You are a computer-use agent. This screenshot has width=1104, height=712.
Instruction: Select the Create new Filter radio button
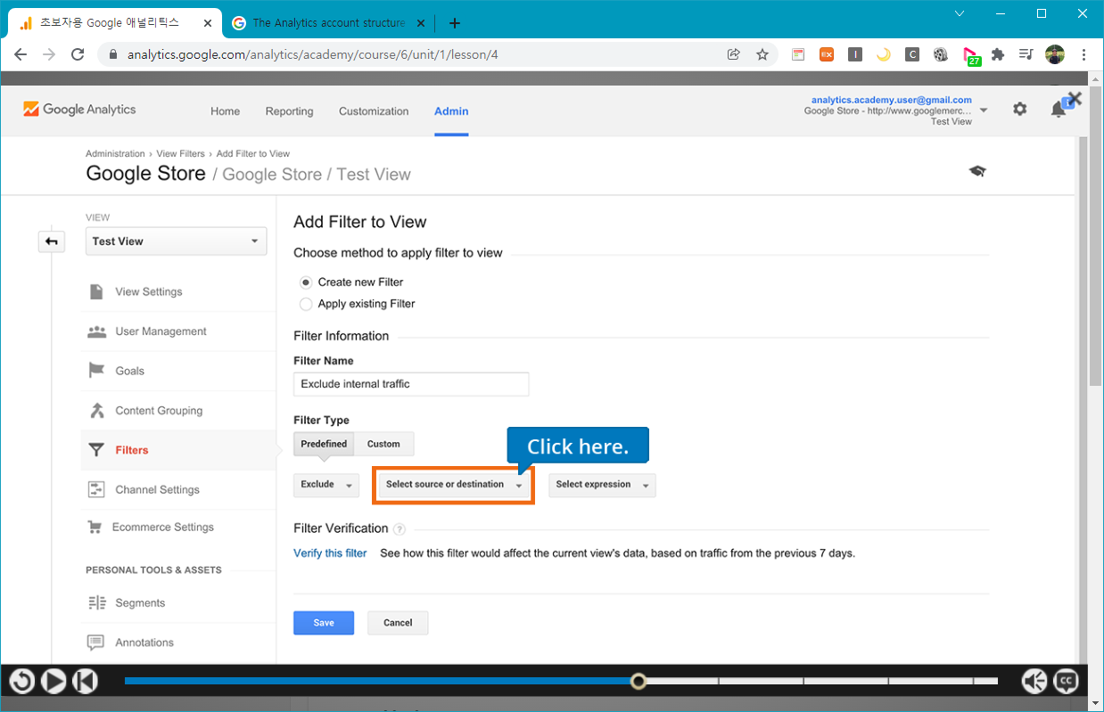[306, 282]
